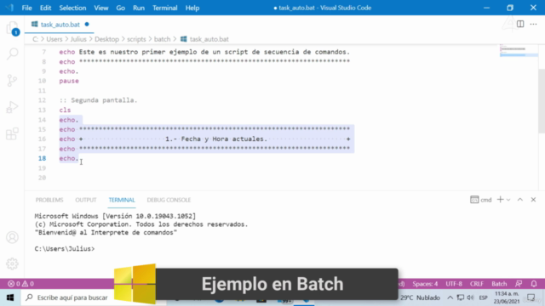Open the View menu

[x=101, y=8]
